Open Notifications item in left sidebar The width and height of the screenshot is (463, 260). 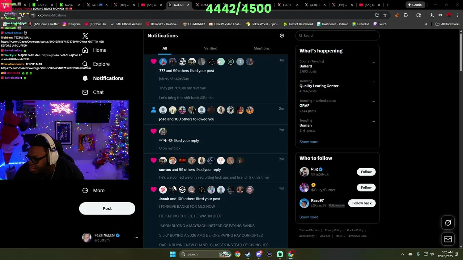(x=103, y=78)
